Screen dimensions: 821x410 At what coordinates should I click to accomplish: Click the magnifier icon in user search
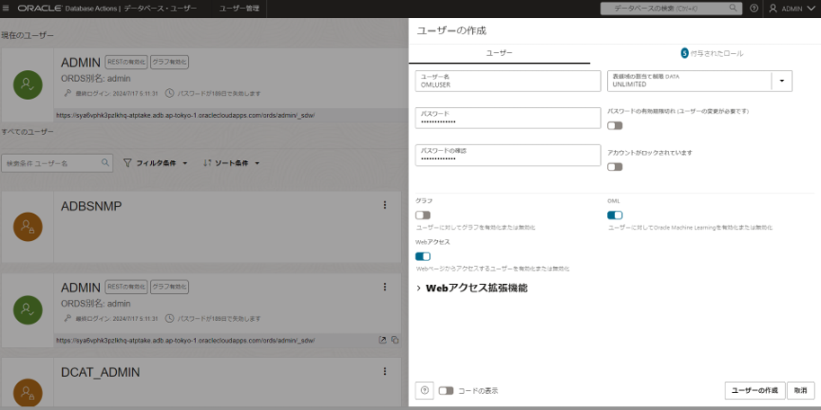106,164
